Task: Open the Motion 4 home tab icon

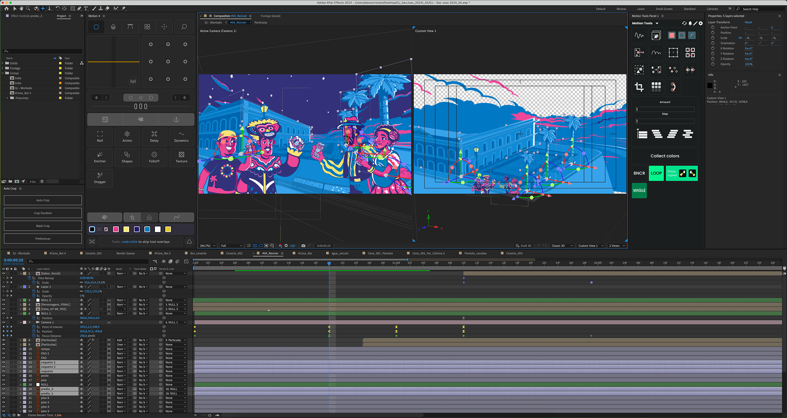Action: (96, 27)
